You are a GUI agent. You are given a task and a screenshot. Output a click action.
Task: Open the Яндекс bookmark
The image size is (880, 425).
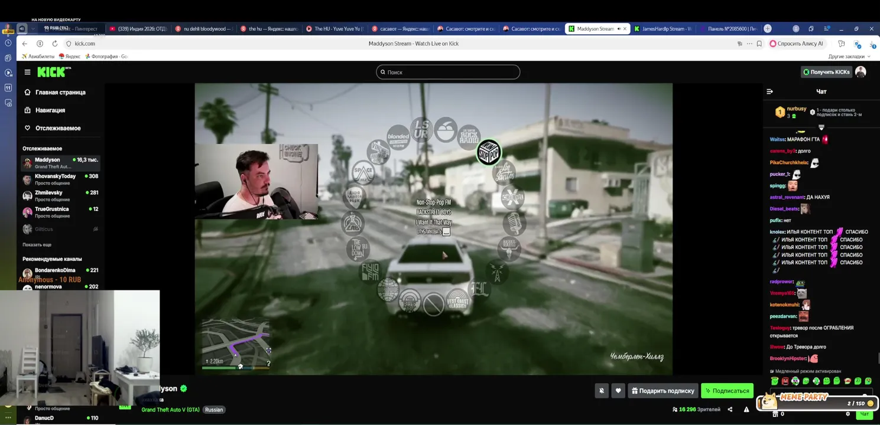pyautogui.click(x=69, y=57)
